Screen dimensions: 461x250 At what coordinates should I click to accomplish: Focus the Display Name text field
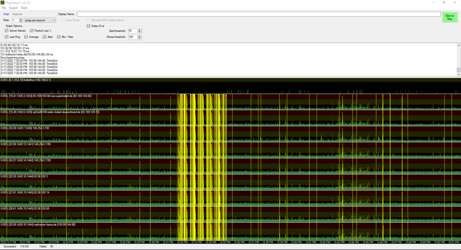(x=259, y=14)
